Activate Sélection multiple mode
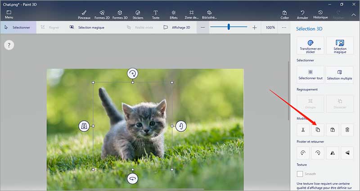Viewport: 360px width, 191px height. tap(340, 74)
